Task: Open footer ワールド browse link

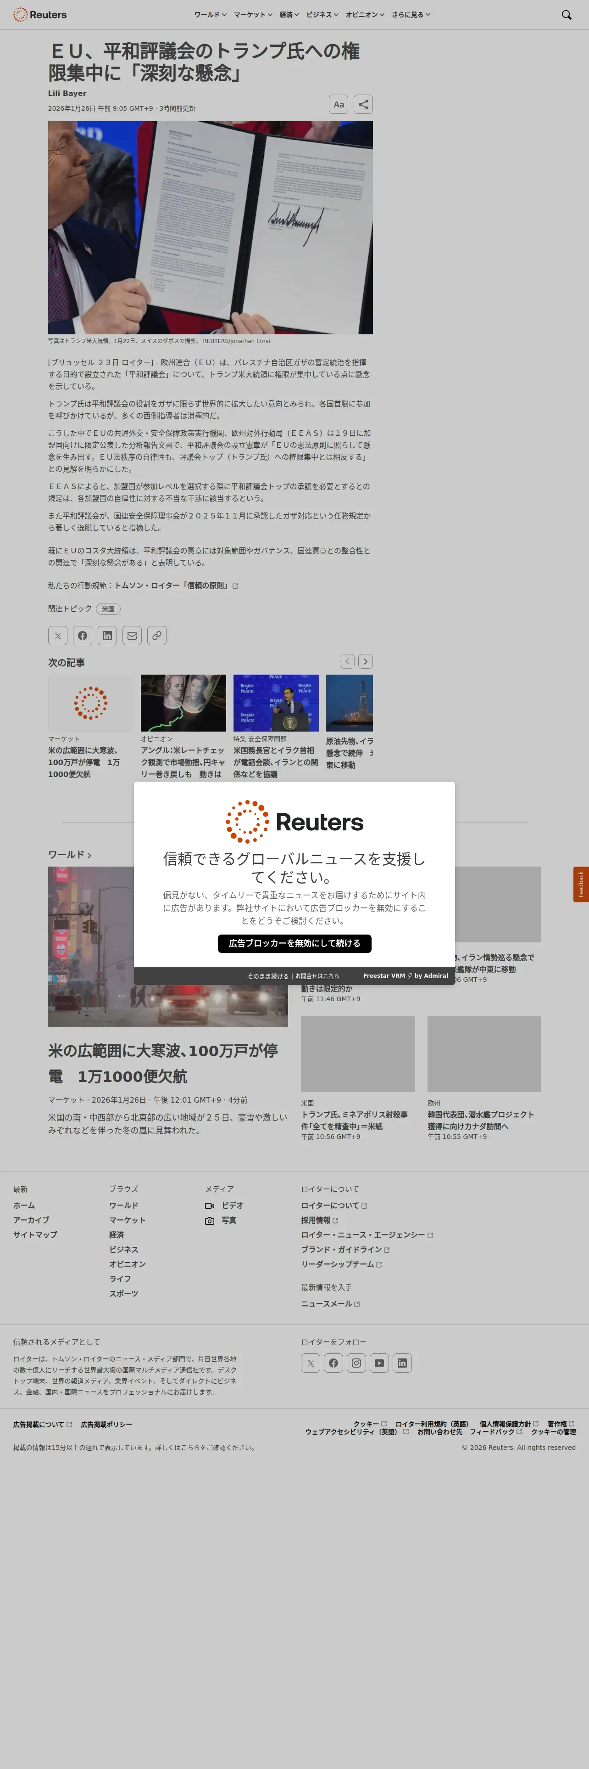Action: 123,1206
